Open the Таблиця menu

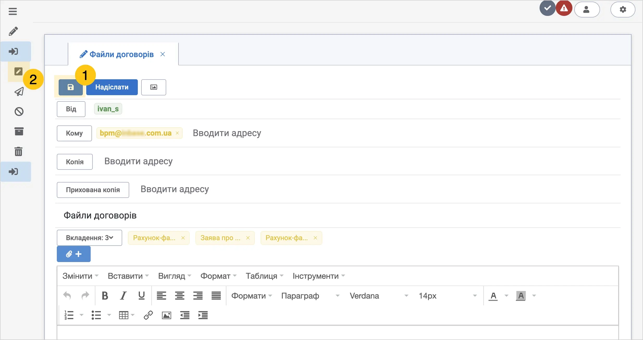(264, 276)
